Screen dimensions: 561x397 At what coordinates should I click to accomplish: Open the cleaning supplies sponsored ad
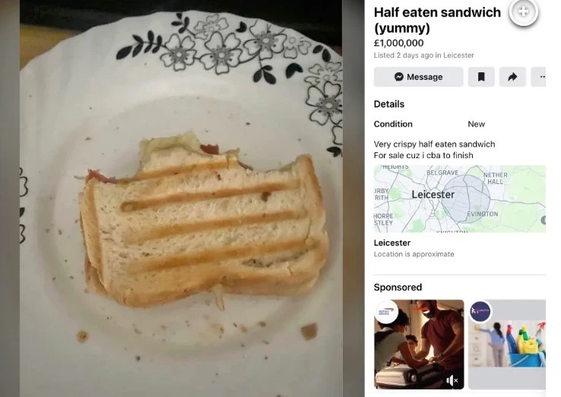(507, 345)
